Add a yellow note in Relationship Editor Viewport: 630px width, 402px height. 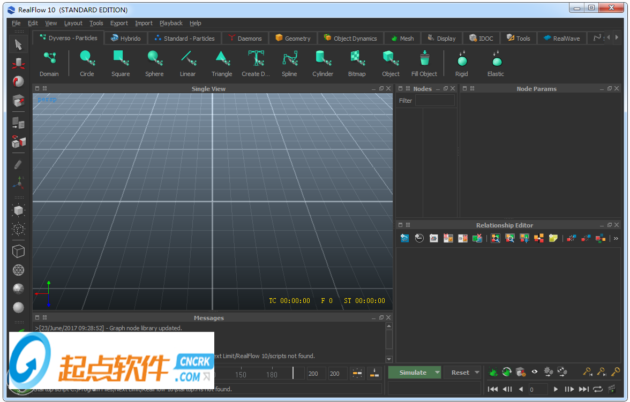tap(553, 238)
